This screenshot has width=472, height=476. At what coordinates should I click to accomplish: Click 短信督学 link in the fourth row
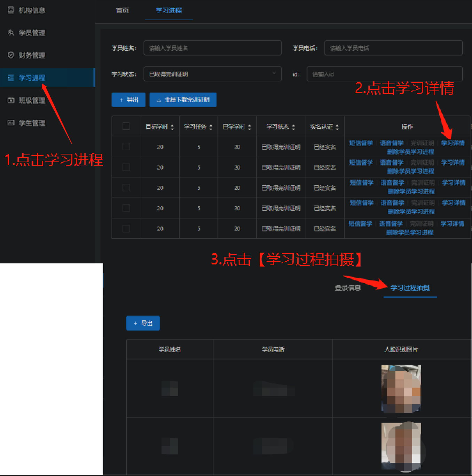pyautogui.click(x=362, y=203)
